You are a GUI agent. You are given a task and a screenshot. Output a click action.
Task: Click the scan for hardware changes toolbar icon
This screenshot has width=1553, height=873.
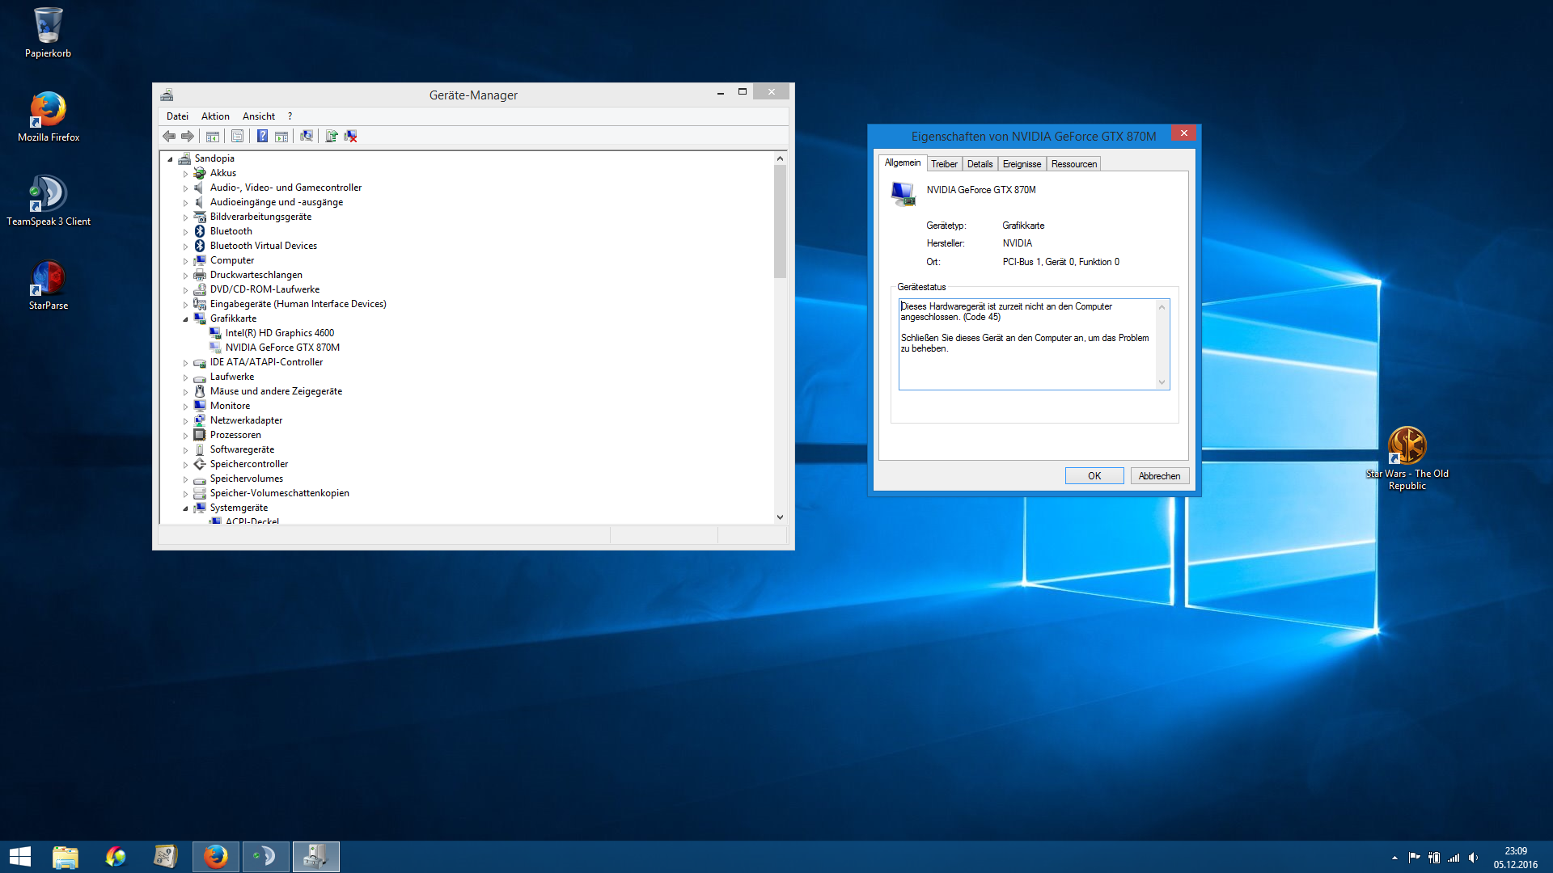point(307,136)
